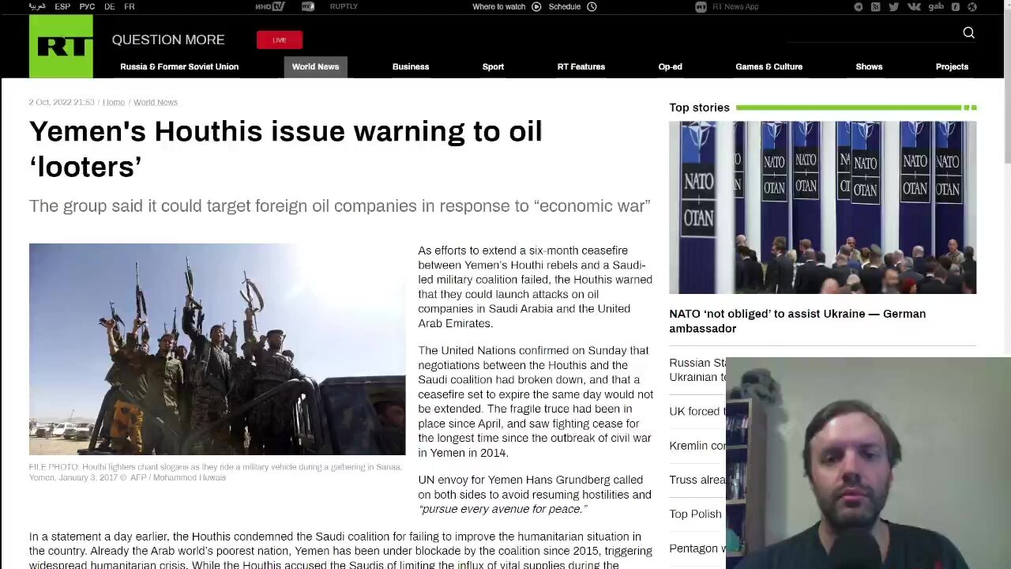Open the RT Features section
The image size is (1011, 569).
(x=581, y=66)
